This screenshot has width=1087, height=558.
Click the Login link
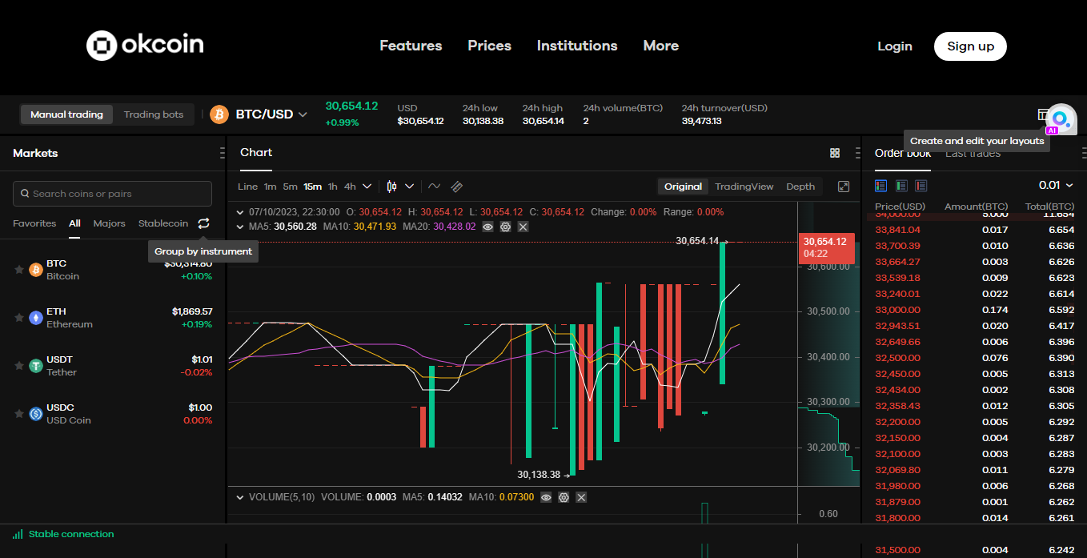[x=895, y=46]
